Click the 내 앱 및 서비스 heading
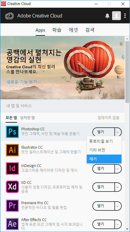The height and width of the screenshot is (232, 130). (x=19, y=106)
